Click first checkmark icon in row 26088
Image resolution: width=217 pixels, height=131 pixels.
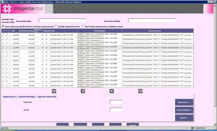(x=3, y=43)
